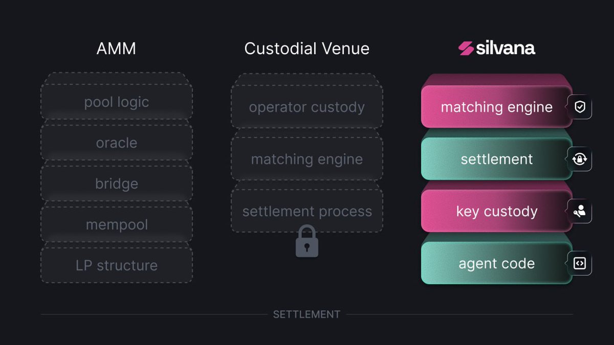The image size is (614, 345).
Task: Click the lock-refresh icon beside settlement
Action: [580, 159]
